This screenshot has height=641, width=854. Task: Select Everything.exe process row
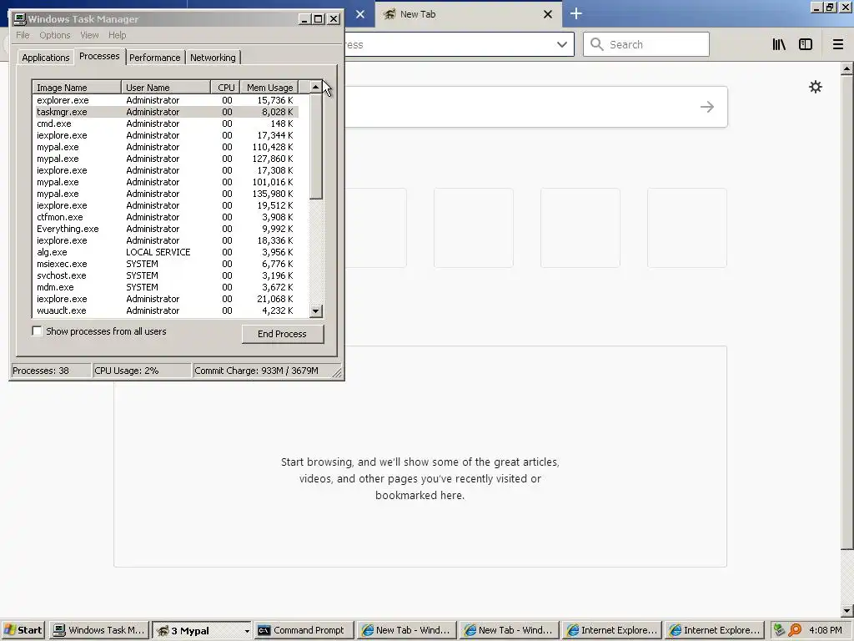tap(165, 229)
